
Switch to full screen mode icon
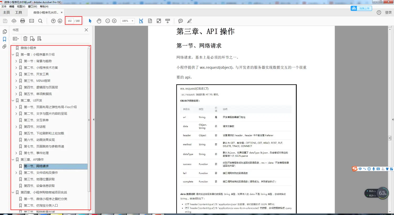[159, 21]
